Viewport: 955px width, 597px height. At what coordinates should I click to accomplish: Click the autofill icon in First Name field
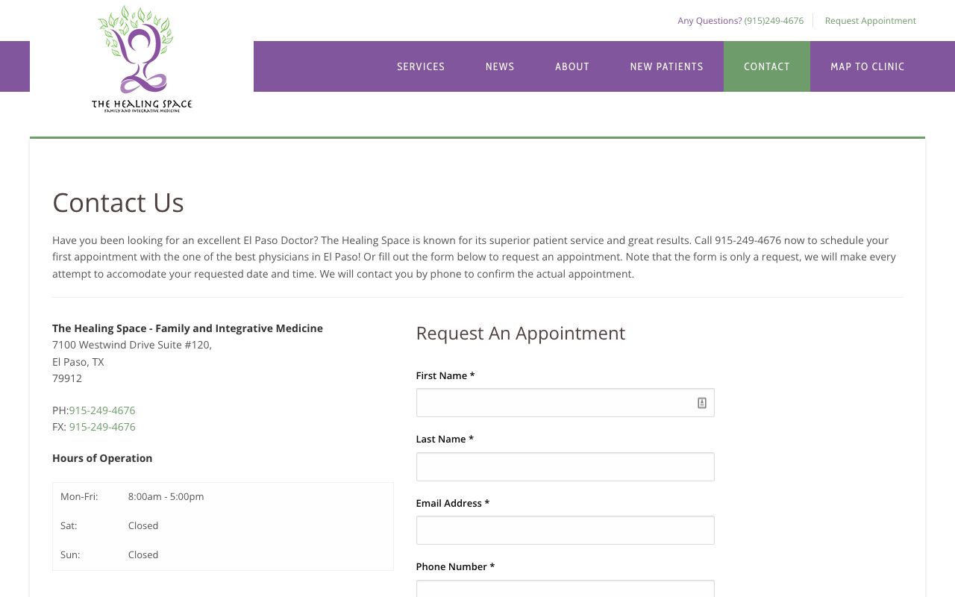pos(702,403)
